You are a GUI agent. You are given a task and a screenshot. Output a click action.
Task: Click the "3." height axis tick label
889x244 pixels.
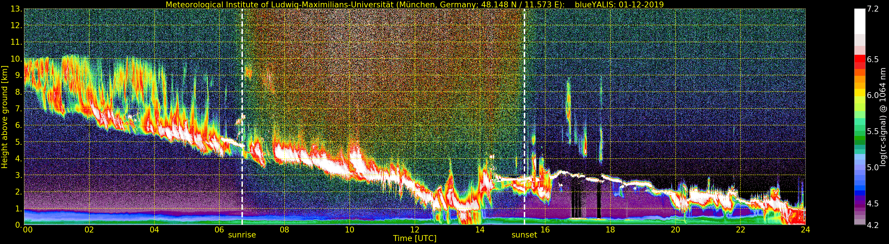19,175
